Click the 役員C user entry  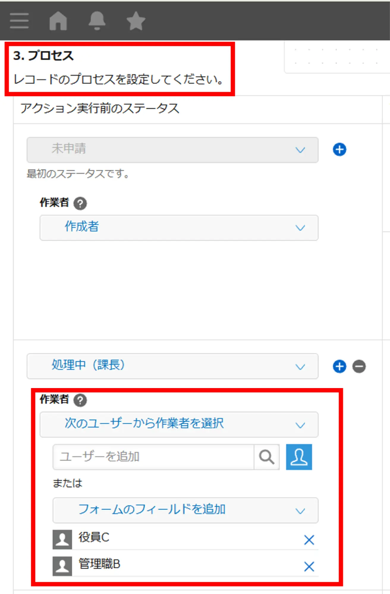click(94, 538)
